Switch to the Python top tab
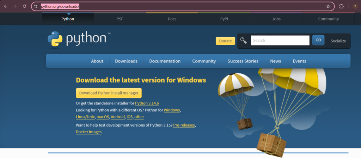This screenshot has height=158, width=361. [68, 19]
